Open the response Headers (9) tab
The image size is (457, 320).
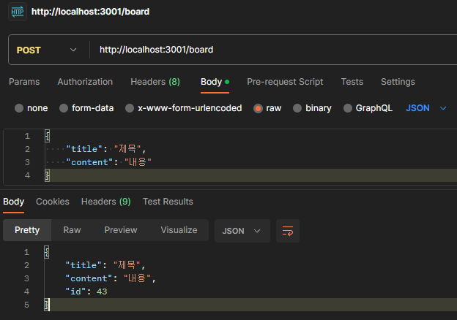point(106,202)
